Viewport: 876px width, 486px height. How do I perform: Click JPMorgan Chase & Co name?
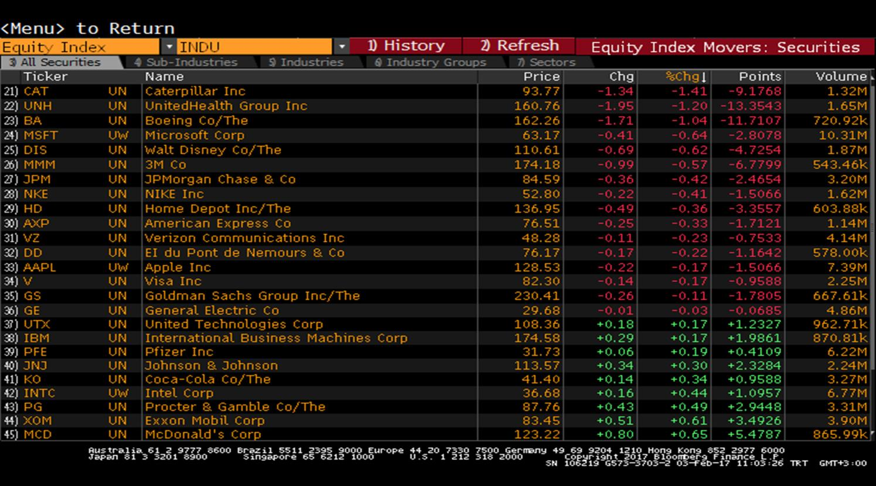220,179
